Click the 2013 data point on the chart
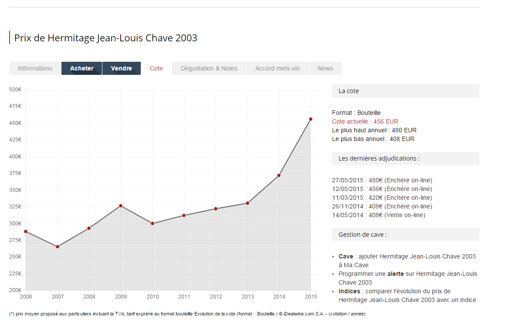The image size is (529, 322). pos(248,203)
